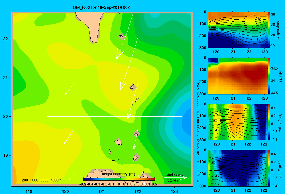Click the west endpoint marker of transect line
This screenshot has height=194, width=285.
47,116
